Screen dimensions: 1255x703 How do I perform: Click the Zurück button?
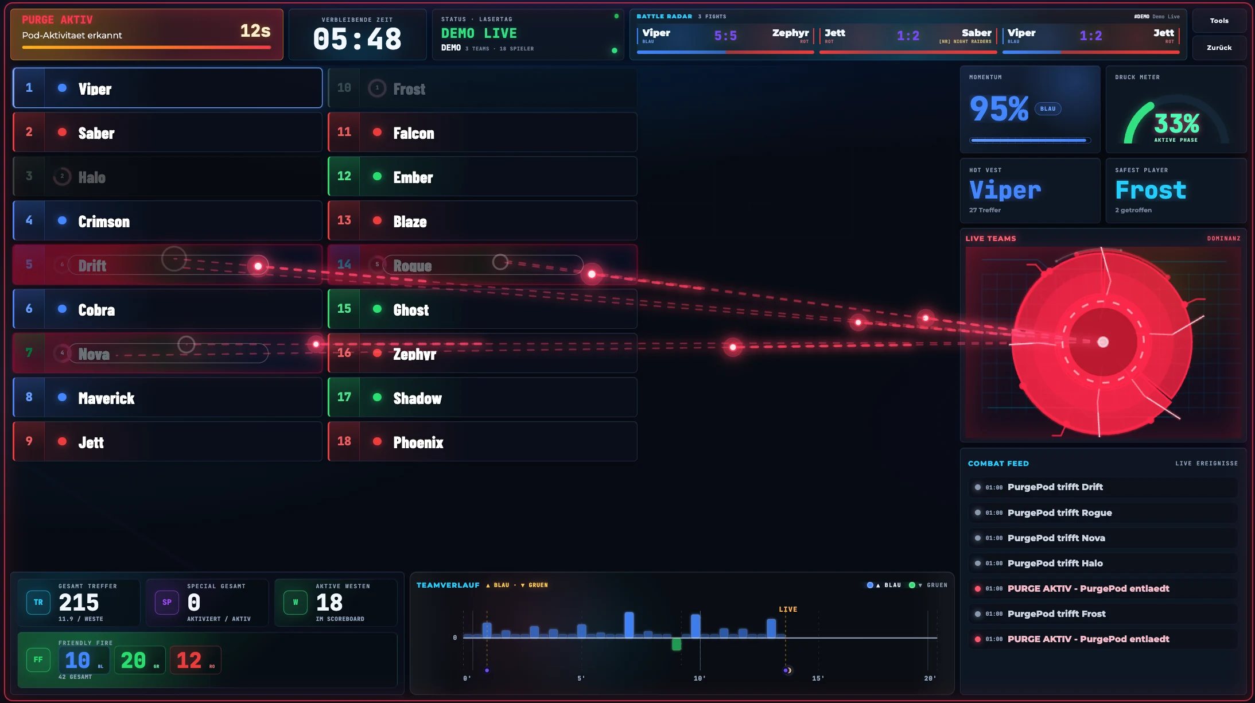click(x=1219, y=48)
